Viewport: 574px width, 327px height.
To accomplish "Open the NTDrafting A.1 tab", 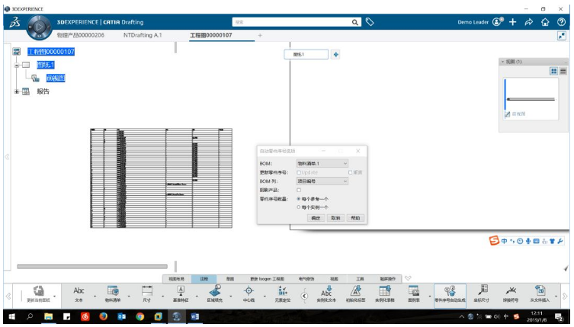I will pyautogui.click(x=143, y=35).
